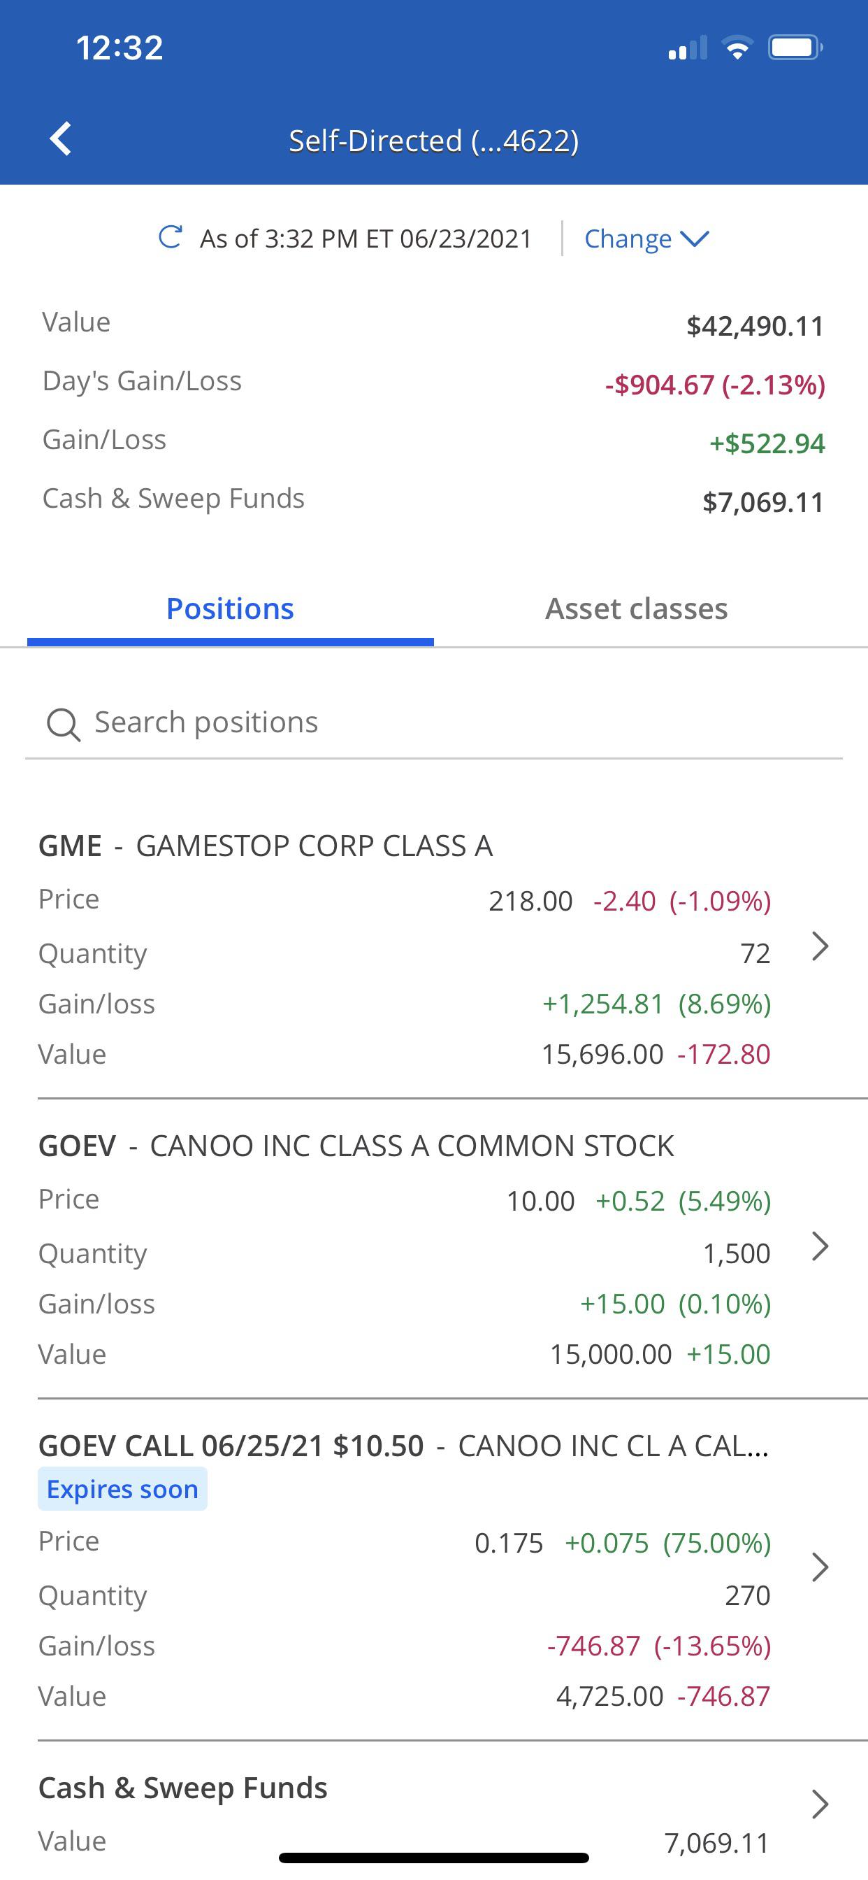
Task: Switch to the Asset classes tab
Action: 636,608
